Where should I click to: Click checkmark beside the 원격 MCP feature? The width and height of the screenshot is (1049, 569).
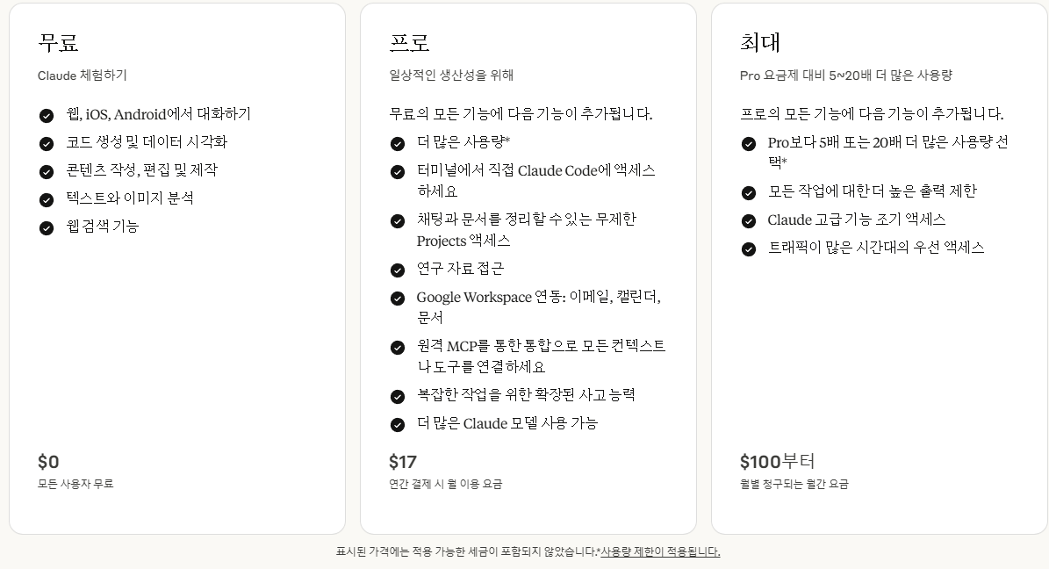[x=397, y=347]
